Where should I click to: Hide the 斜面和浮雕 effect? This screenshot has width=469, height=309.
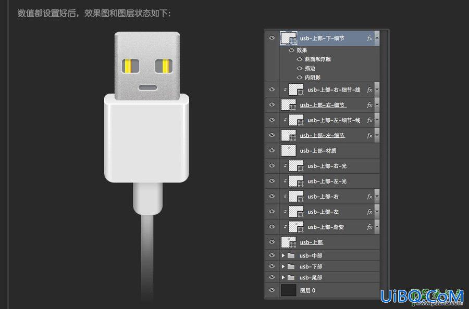[300, 59]
